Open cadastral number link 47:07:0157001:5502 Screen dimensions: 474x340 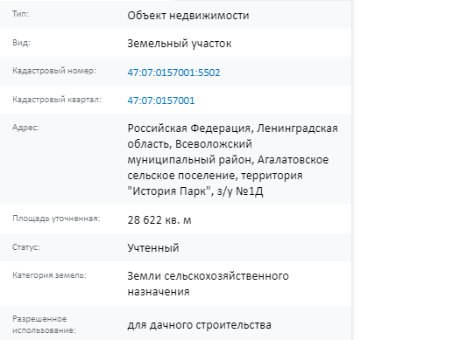click(173, 73)
